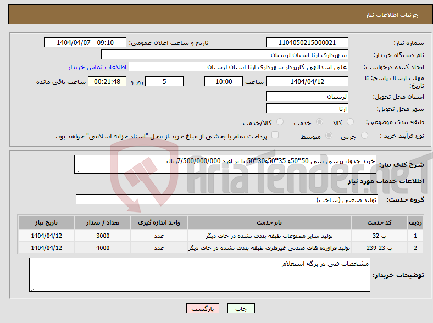Click the service group field تولید صنعتی

[227, 199]
